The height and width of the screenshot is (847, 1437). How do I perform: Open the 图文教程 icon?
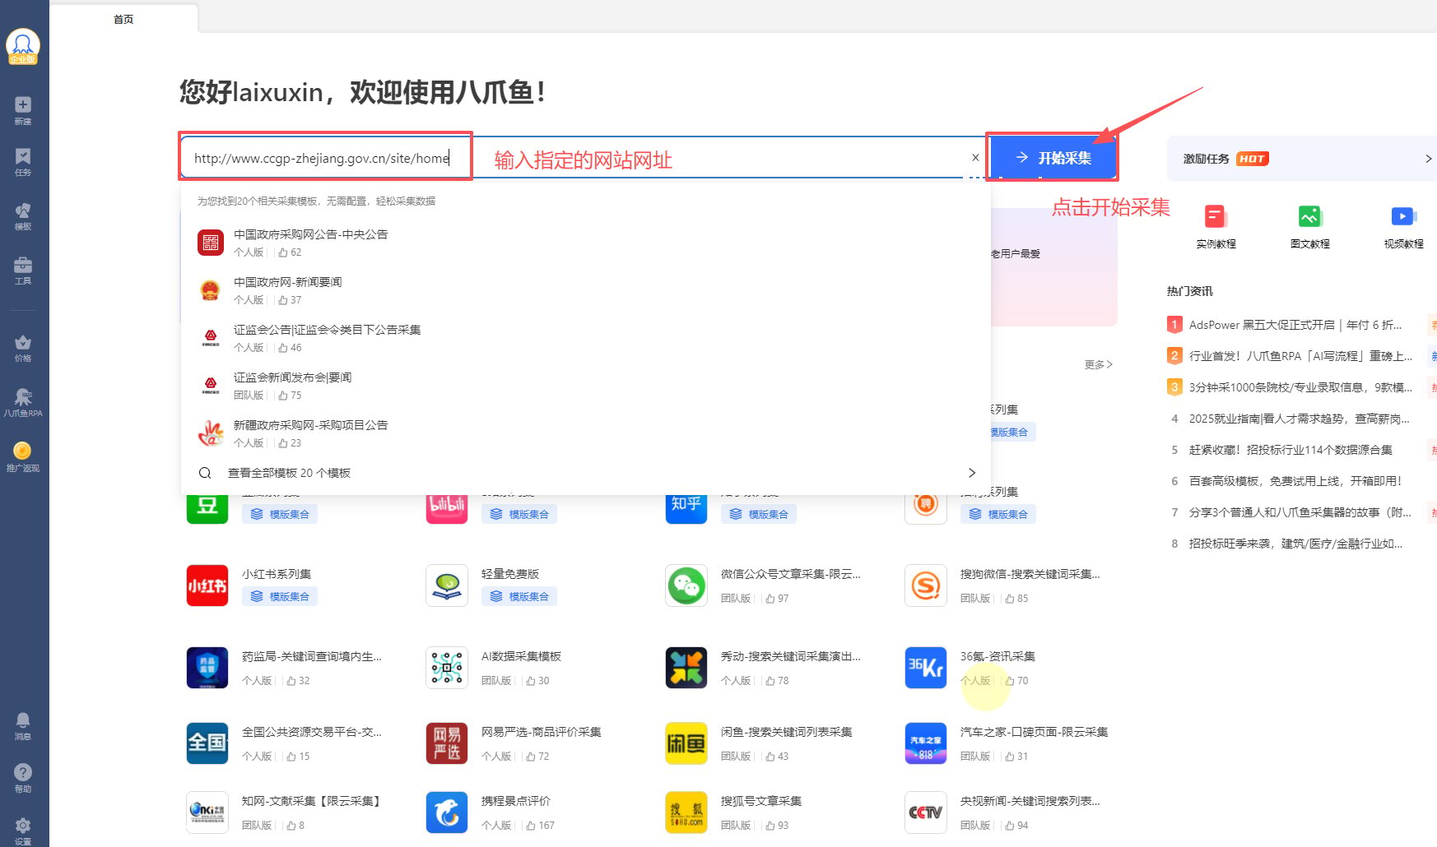point(1309,216)
